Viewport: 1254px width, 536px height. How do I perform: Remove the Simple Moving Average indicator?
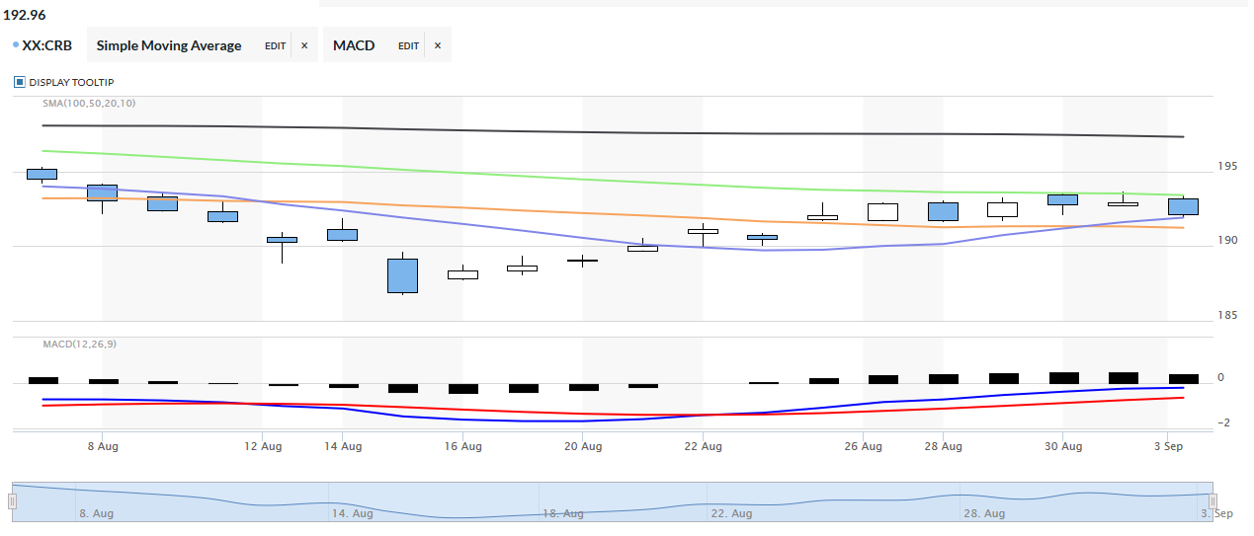(x=304, y=45)
